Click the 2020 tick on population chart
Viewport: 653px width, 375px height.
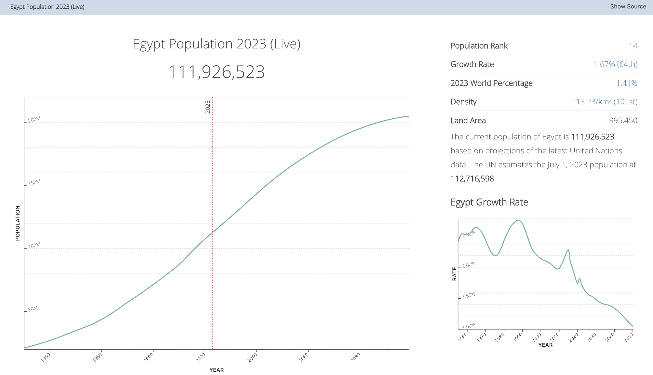(201, 357)
